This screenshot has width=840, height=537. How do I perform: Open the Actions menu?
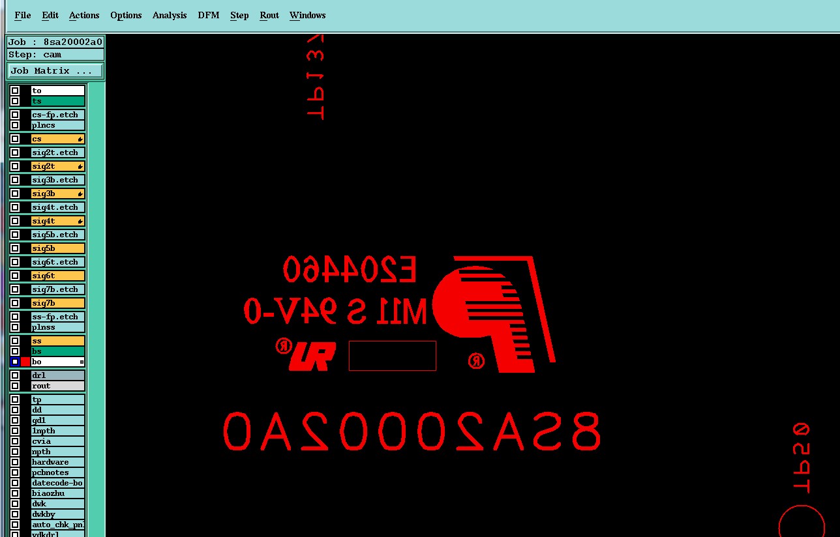(x=84, y=15)
